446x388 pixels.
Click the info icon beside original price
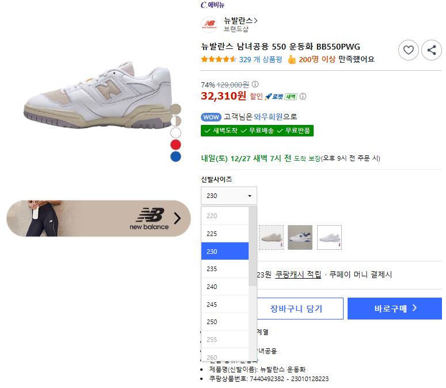pos(256,84)
